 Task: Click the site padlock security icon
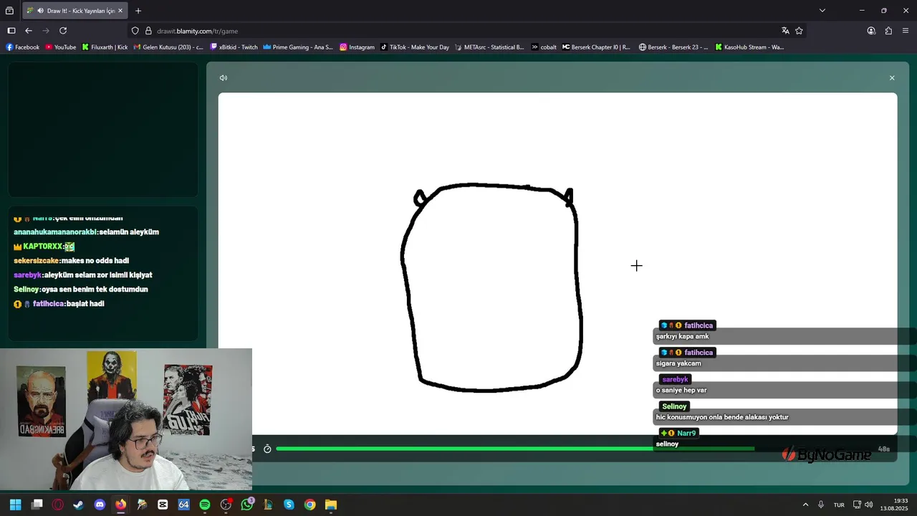149,31
